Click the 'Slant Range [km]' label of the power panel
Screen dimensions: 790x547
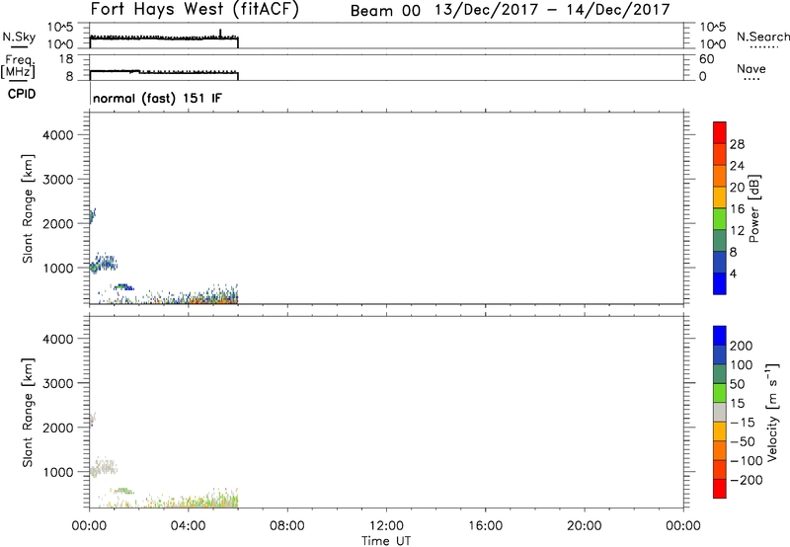pos(28,208)
